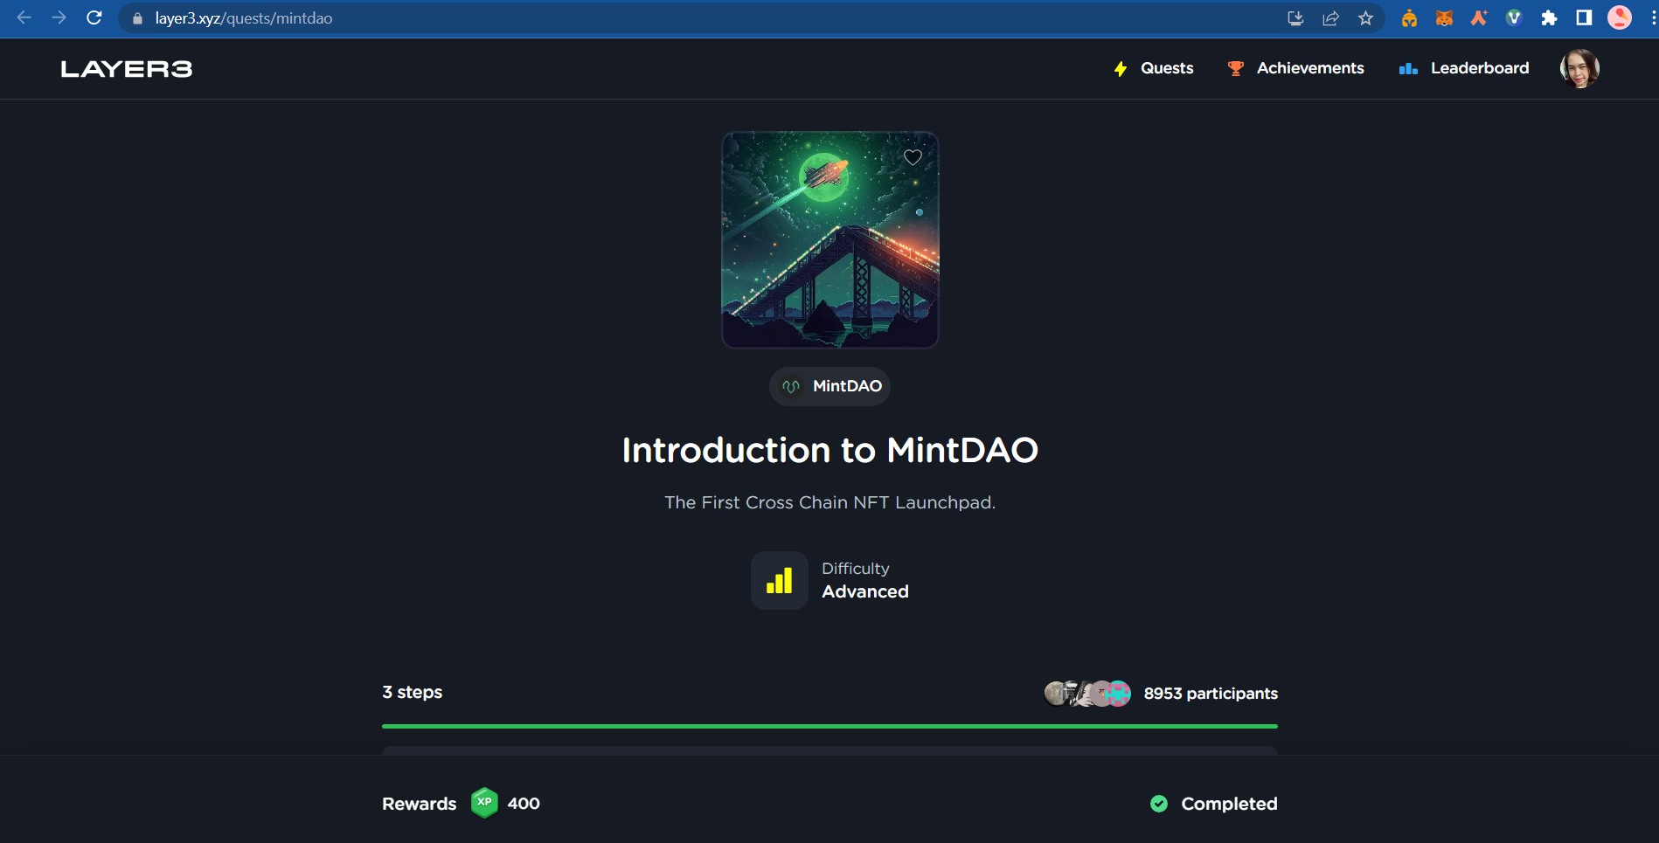Open the user profile picture menu
The height and width of the screenshot is (843, 1659).
(x=1579, y=68)
